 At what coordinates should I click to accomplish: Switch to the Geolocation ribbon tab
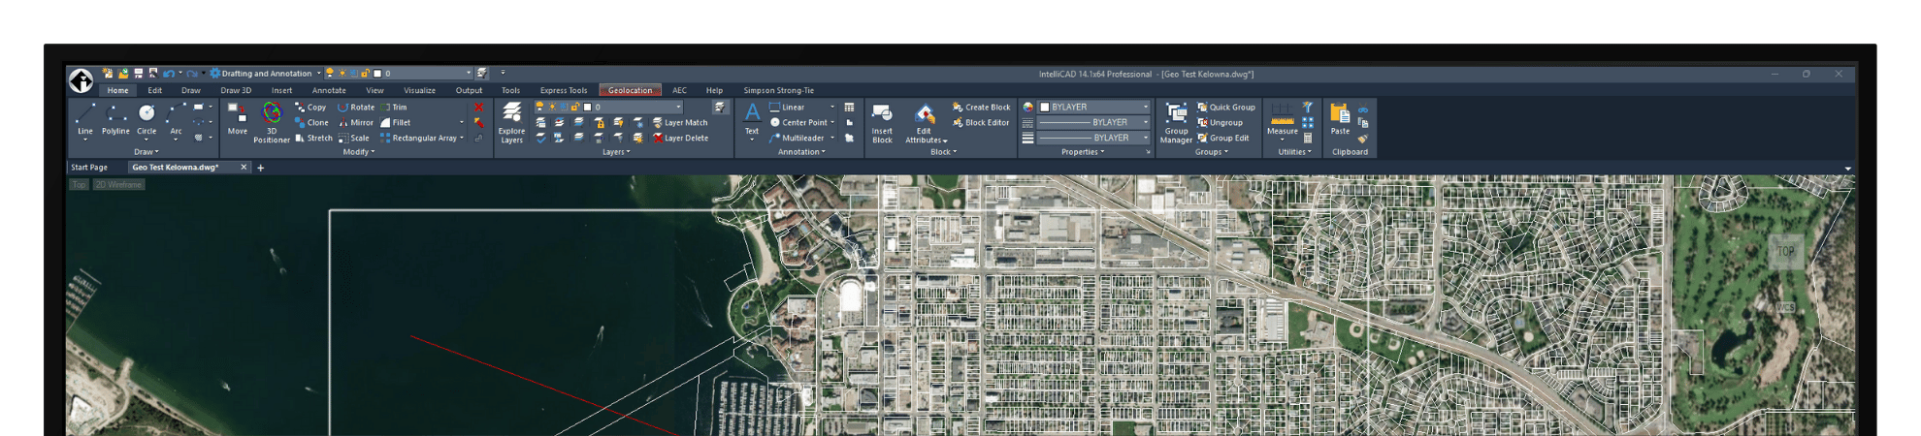pos(630,90)
